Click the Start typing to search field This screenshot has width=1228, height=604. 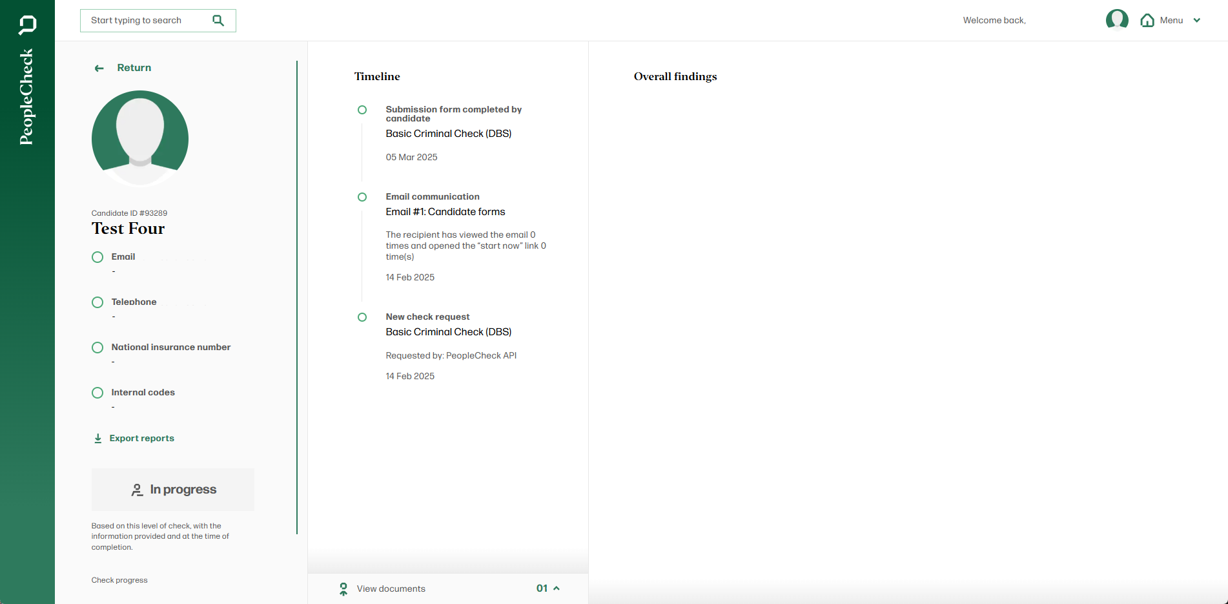(148, 21)
